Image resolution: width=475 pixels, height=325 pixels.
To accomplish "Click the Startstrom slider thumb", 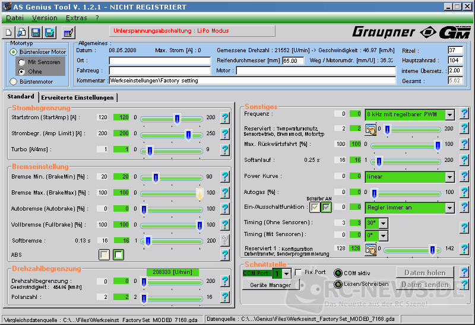I will (178, 119).
